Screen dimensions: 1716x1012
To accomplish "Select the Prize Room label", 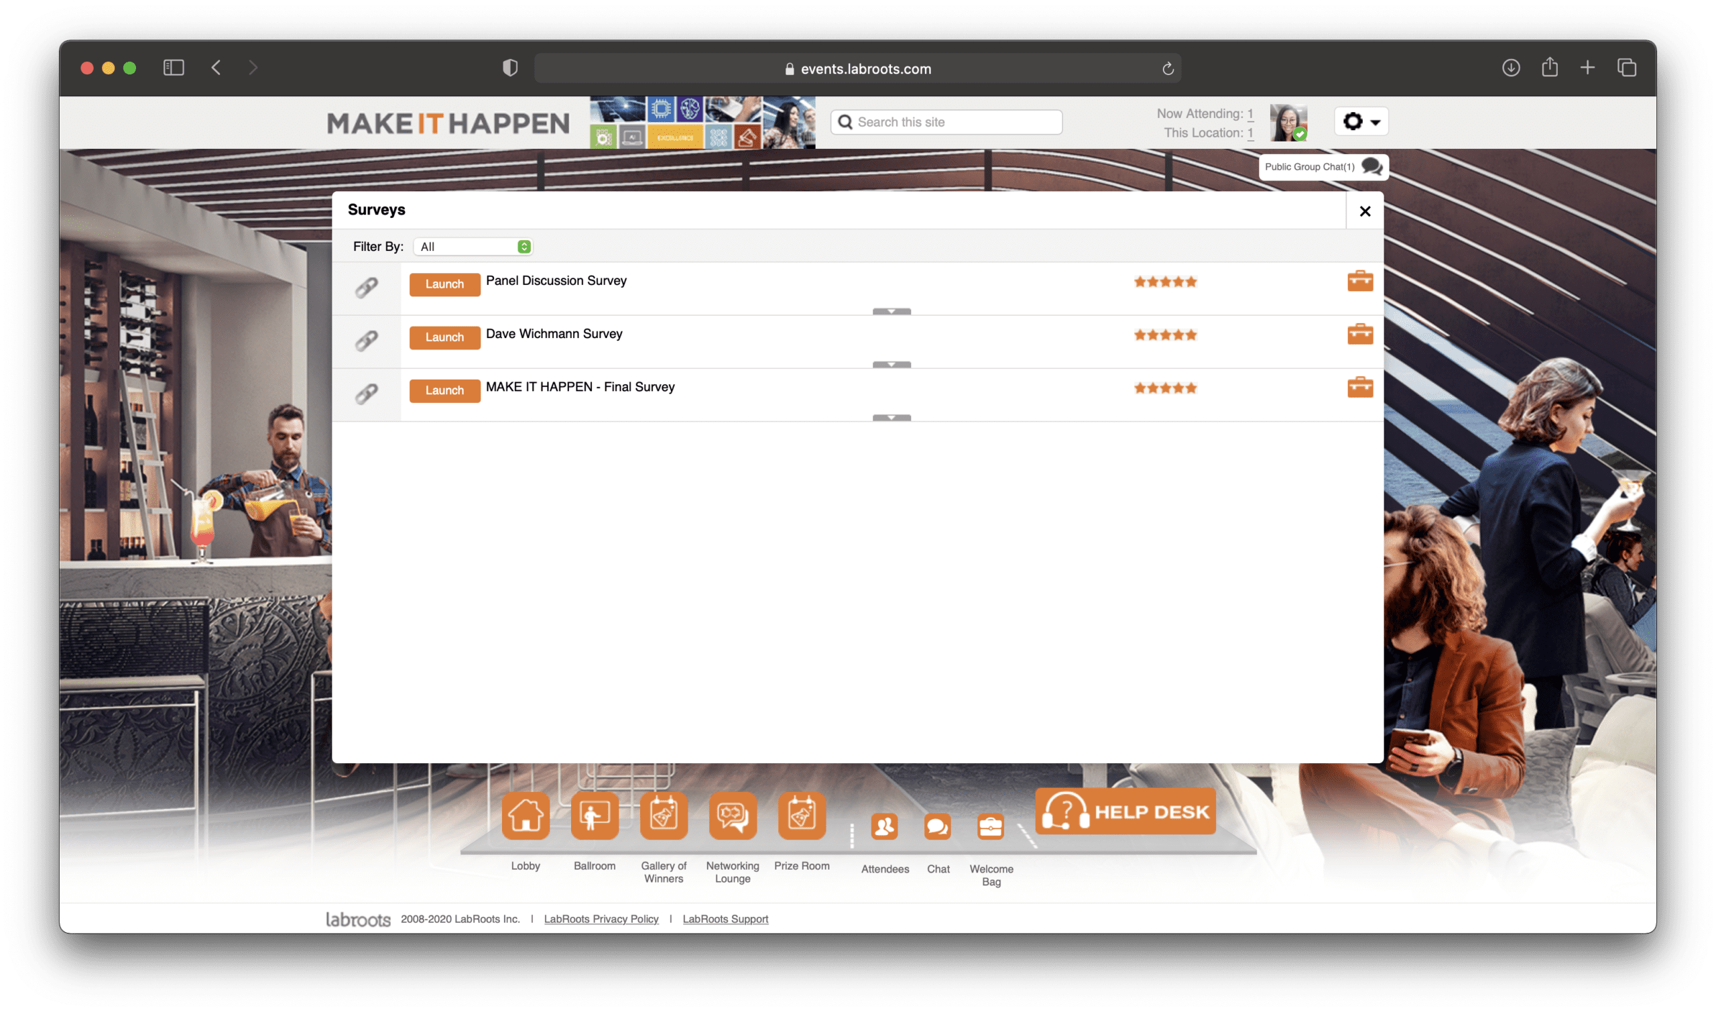I will pos(802,866).
